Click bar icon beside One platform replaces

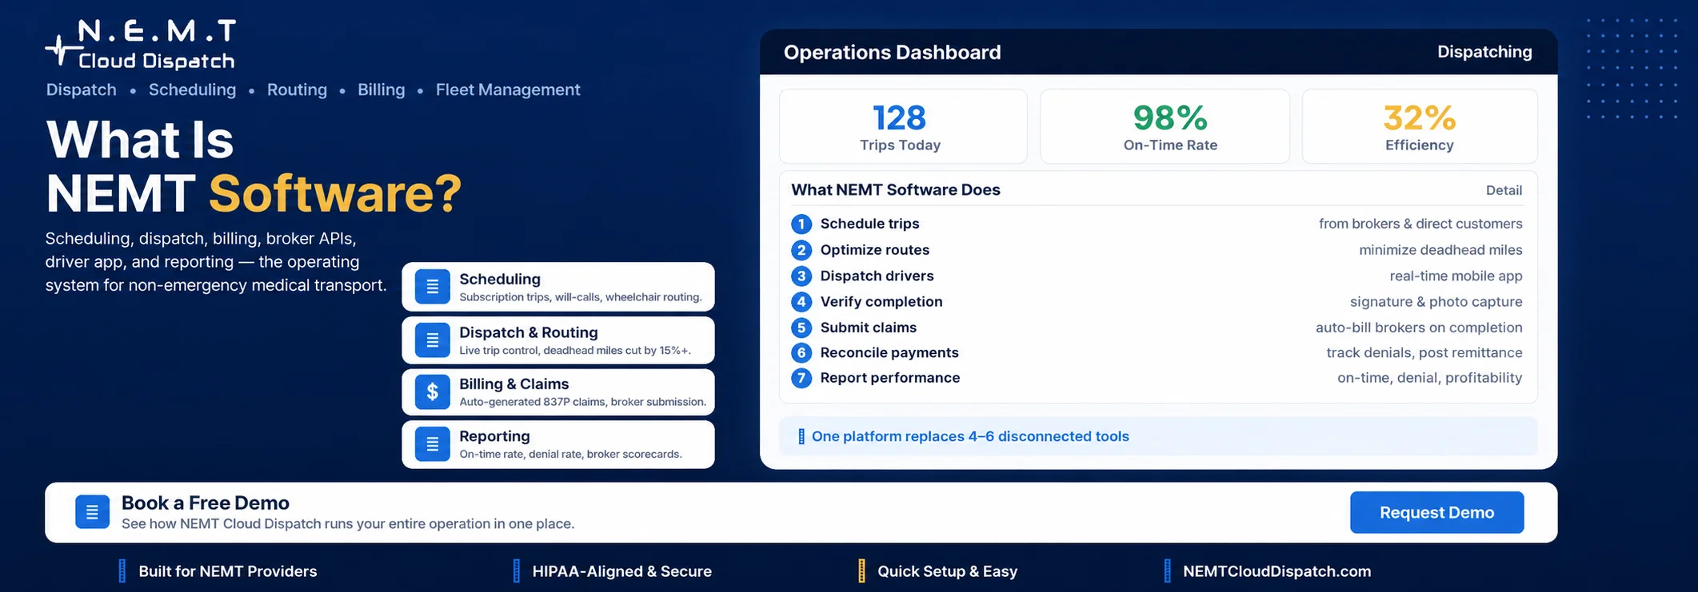pos(801,436)
